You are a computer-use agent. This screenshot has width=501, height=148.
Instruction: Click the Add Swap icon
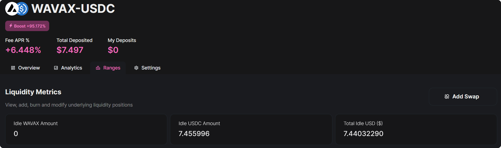[x=447, y=96]
